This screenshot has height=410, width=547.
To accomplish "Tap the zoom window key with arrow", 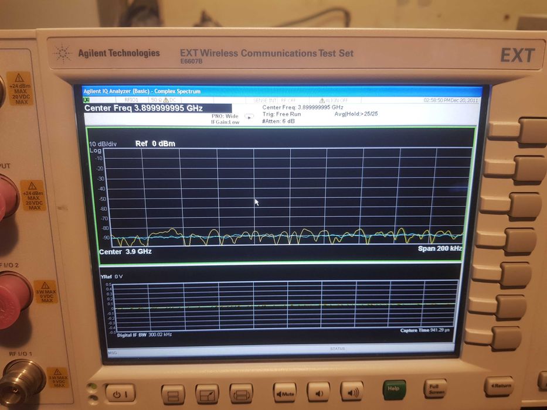I will pyautogui.click(x=207, y=394).
